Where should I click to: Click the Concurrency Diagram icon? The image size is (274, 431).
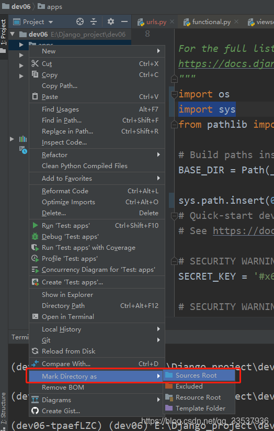pyautogui.click(x=35, y=270)
